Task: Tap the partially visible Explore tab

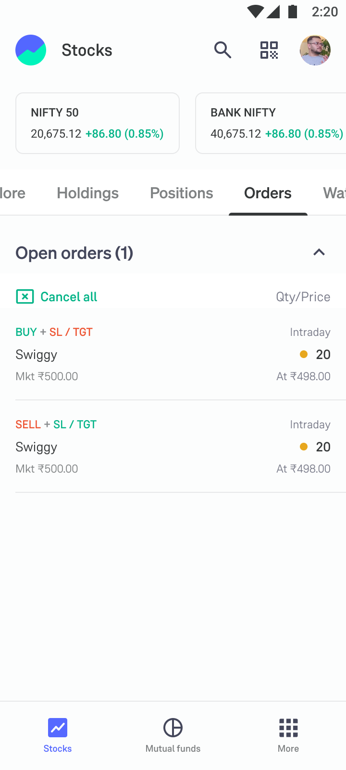Action: [12, 193]
